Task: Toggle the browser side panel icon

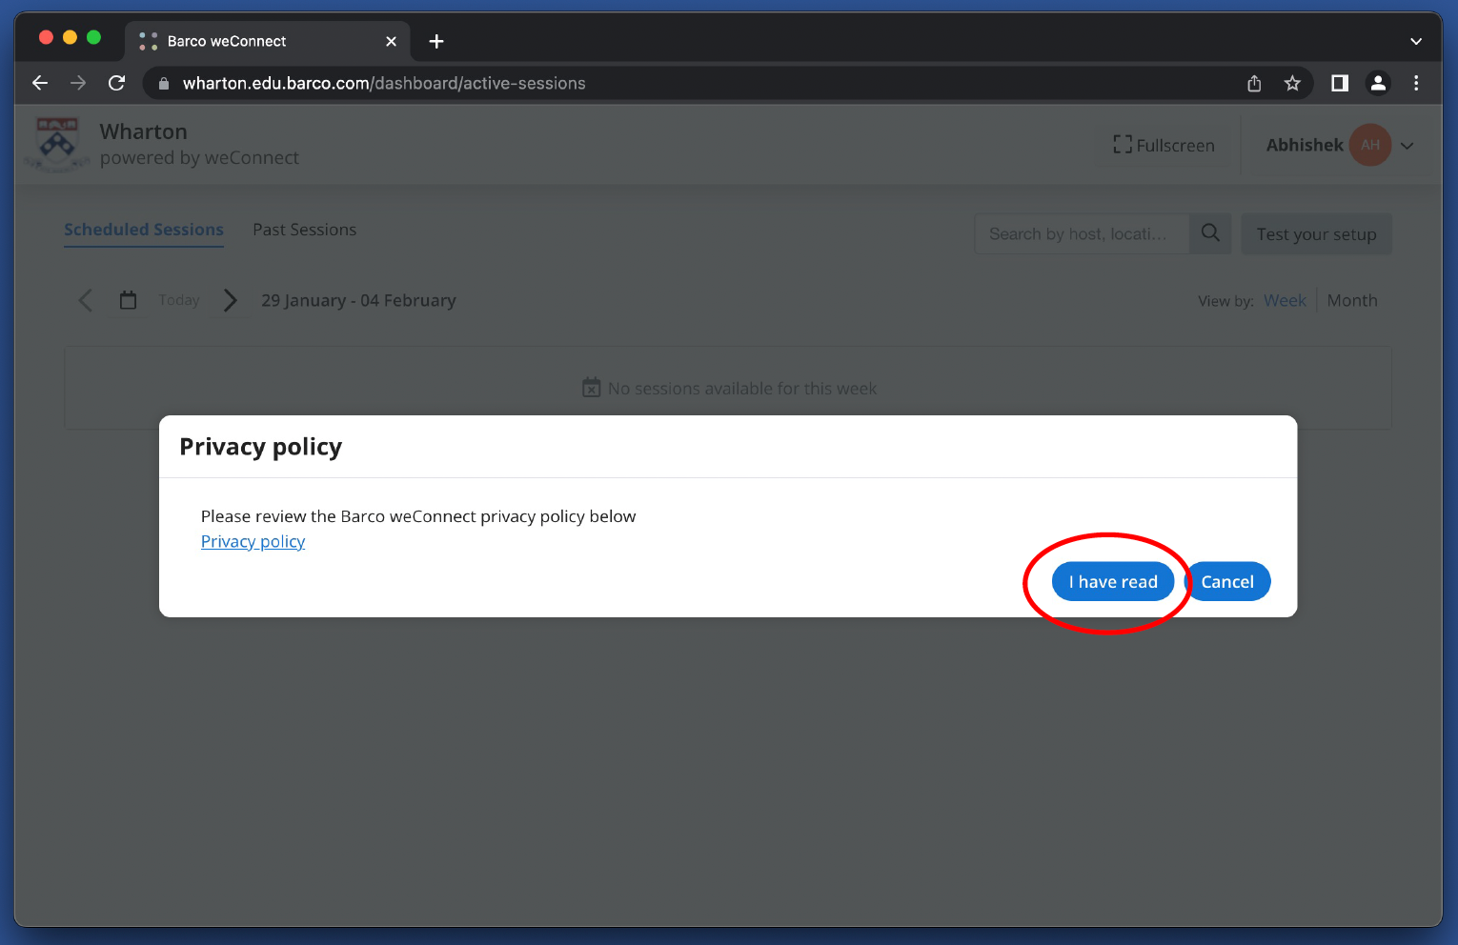Action: coord(1339,83)
